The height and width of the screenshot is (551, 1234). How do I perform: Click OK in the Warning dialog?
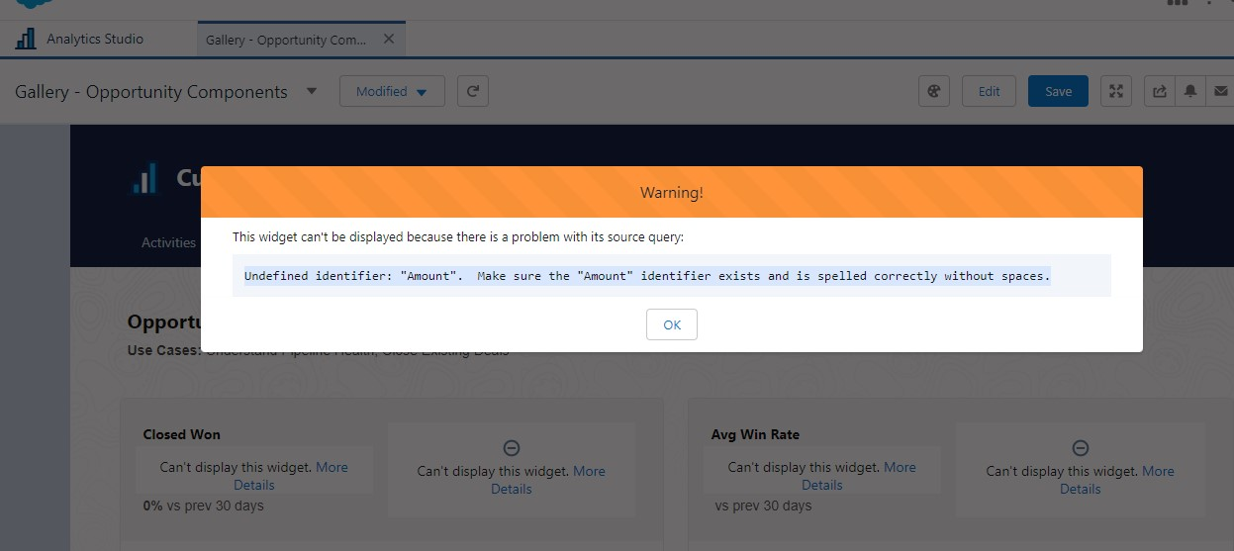coord(672,324)
